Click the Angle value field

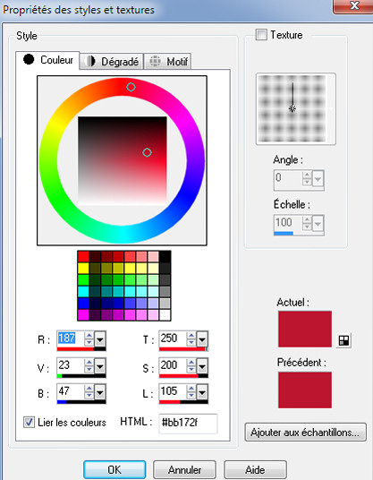[x=288, y=178]
